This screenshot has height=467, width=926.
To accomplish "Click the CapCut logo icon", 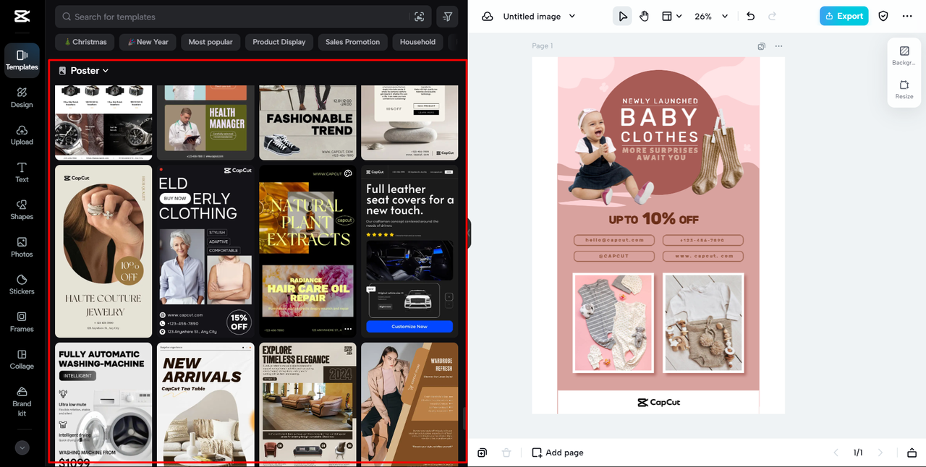I will (x=22, y=16).
